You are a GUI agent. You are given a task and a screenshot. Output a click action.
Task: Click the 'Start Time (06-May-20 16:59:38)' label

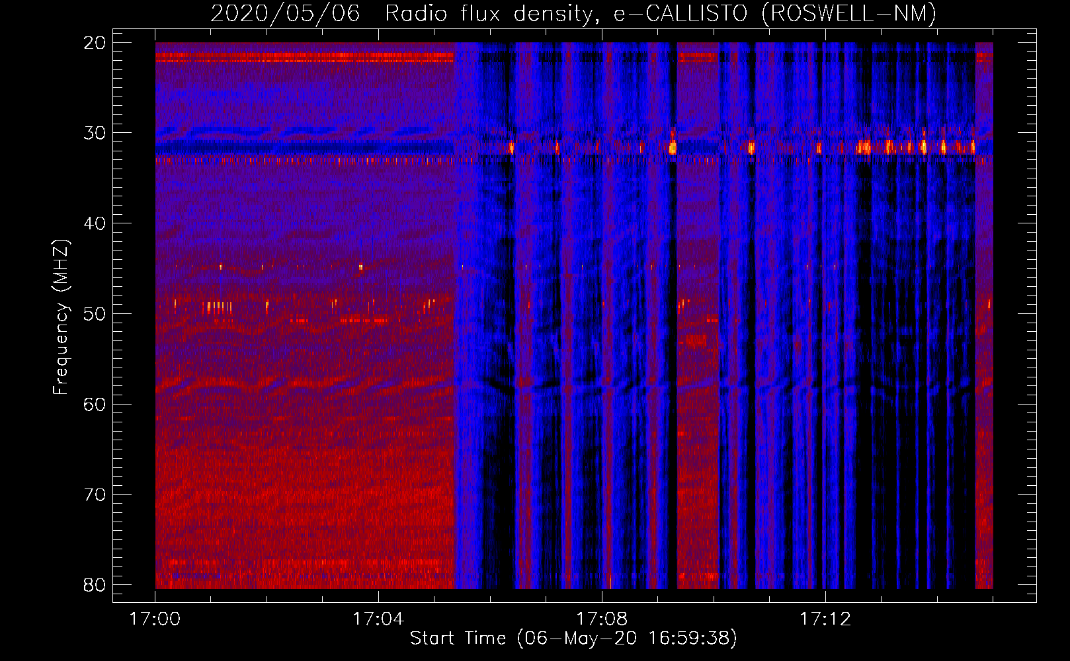click(573, 639)
